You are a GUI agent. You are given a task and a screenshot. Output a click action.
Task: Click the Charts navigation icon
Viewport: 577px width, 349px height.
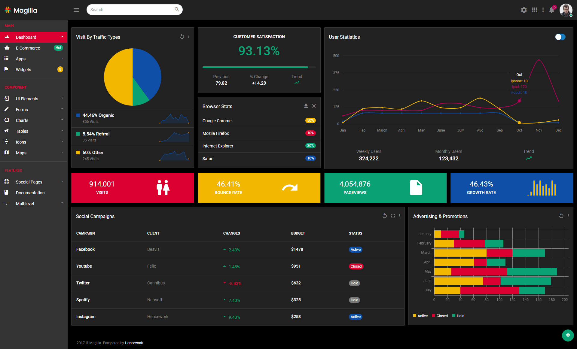coord(7,120)
